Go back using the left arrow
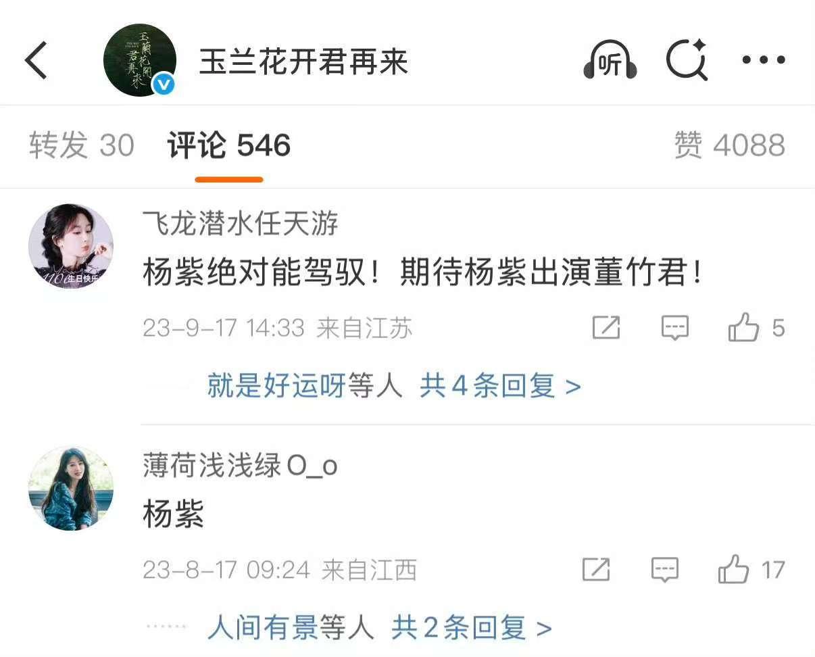Screen dimensions: 815x657 tap(36, 60)
